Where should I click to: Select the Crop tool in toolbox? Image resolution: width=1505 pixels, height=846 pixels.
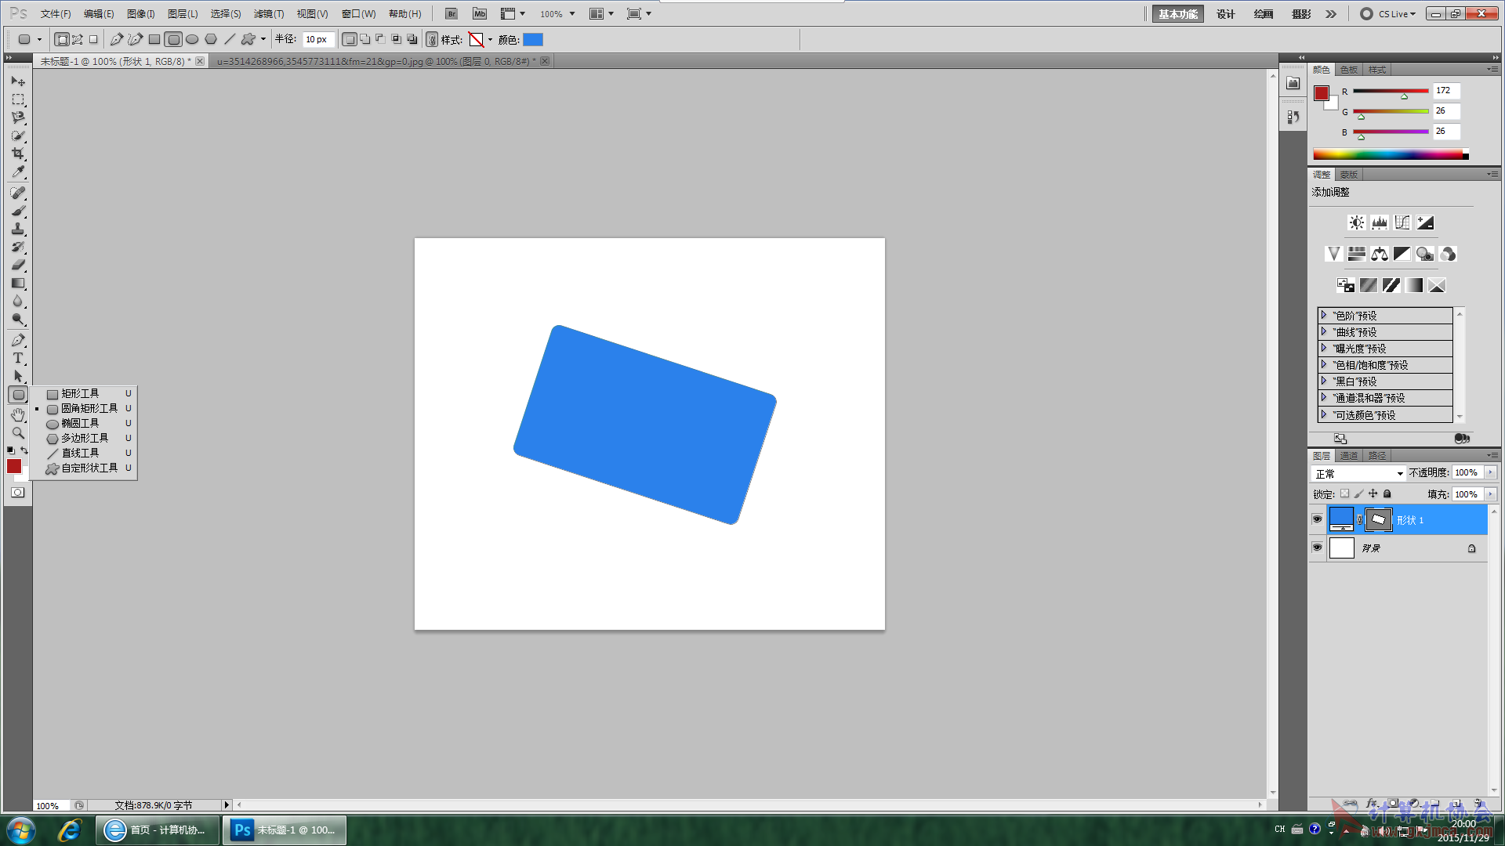pos(18,154)
